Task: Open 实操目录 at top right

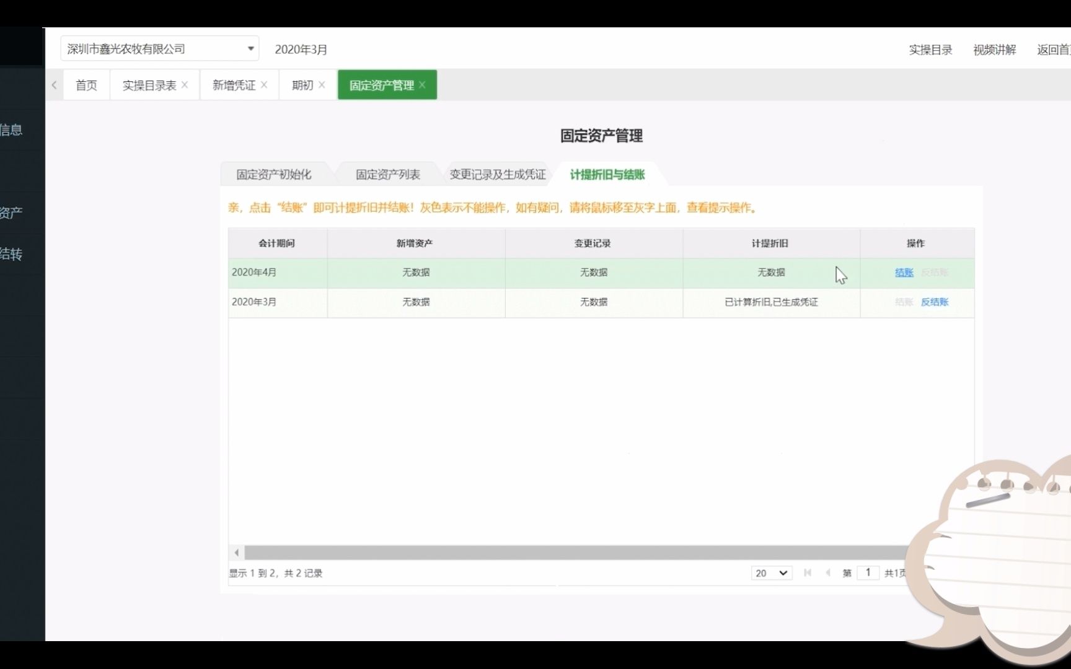Action: coord(929,50)
